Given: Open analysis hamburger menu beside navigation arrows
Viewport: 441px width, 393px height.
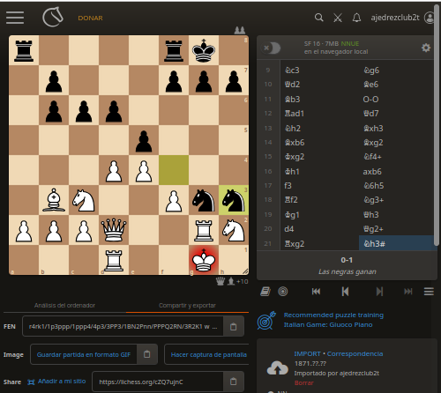Looking at the screenshot, I should 429,292.
